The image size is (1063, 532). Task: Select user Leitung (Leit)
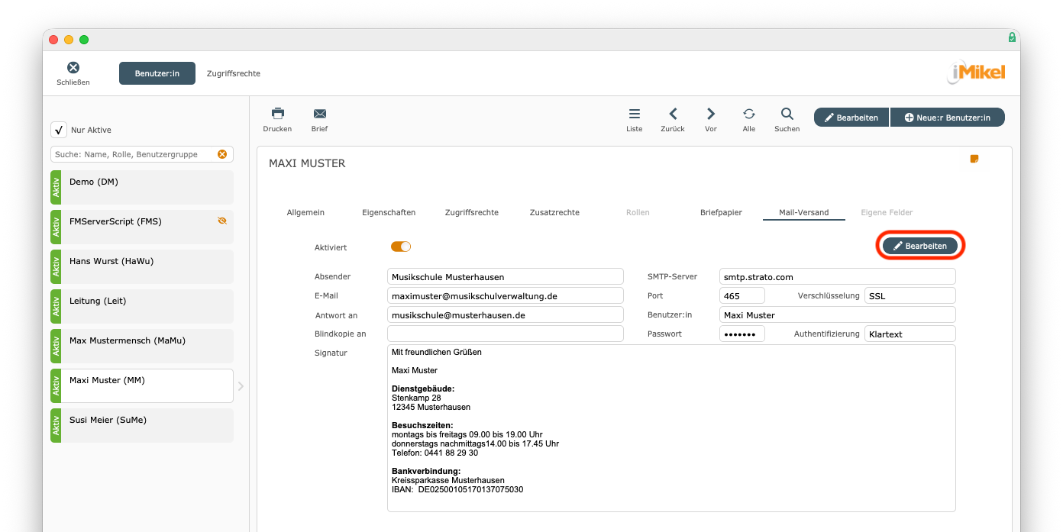pyautogui.click(x=142, y=306)
